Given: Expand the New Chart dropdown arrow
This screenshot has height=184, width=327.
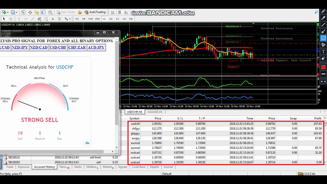Looking at the screenshot, I should (x=8, y=12).
